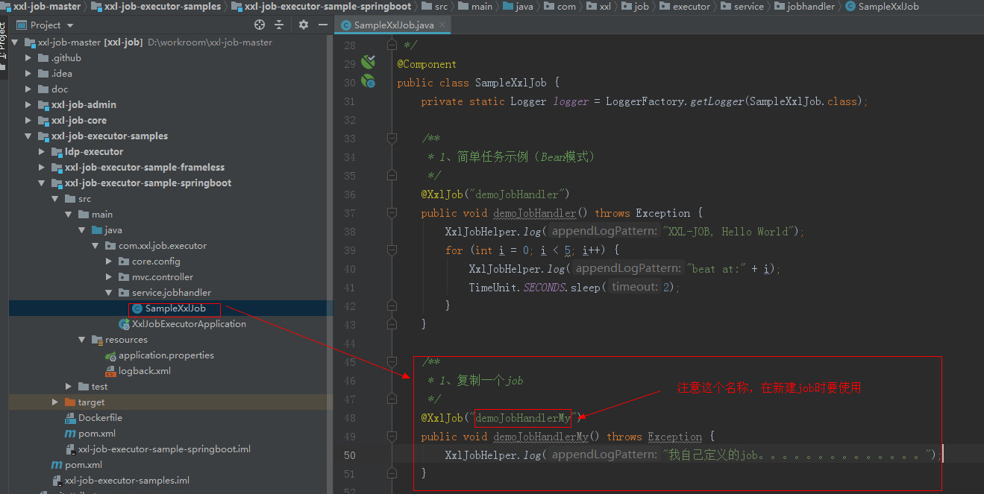
Task: Click Maven icon of xxl-job-executor-samples pom.xml
Action: 57,465
